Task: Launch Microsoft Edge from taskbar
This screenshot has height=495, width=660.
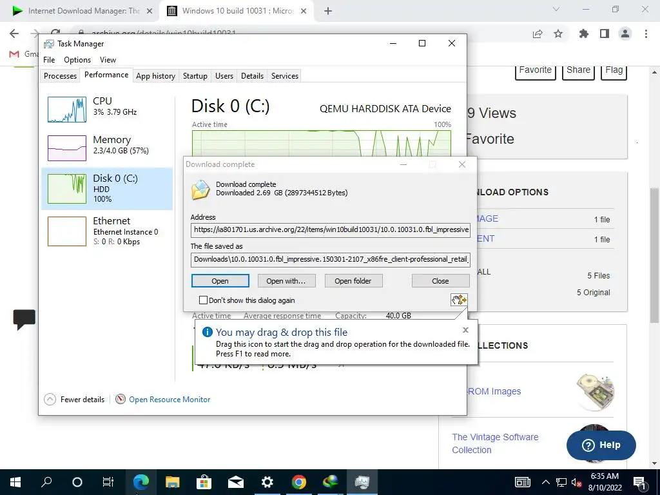Action: pyautogui.click(x=141, y=482)
